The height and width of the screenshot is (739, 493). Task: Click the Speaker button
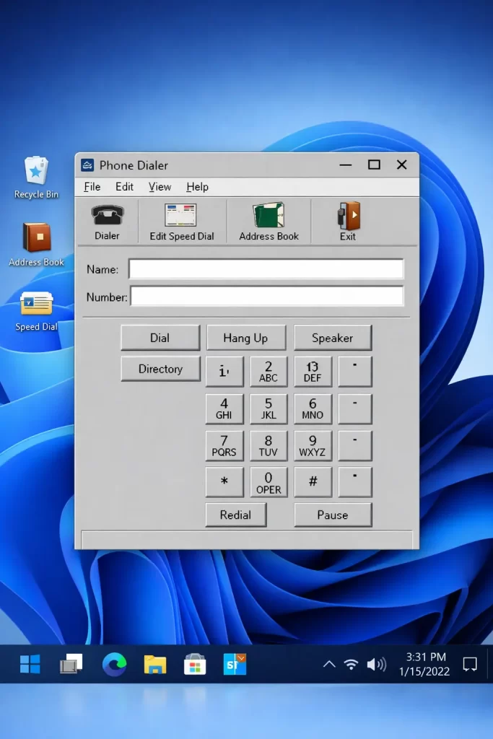pyautogui.click(x=333, y=338)
